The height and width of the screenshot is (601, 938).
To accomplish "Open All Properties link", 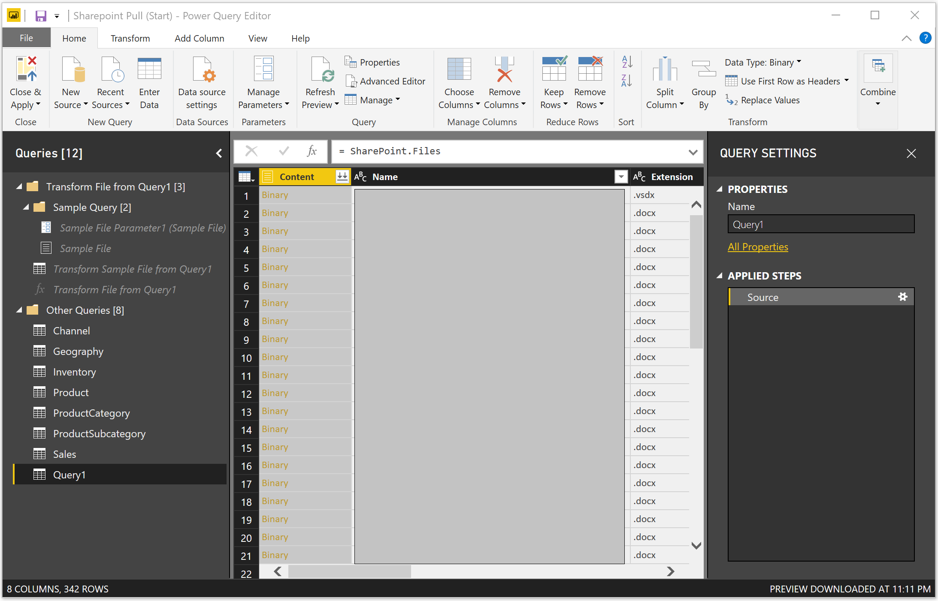I will [x=758, y=247].
